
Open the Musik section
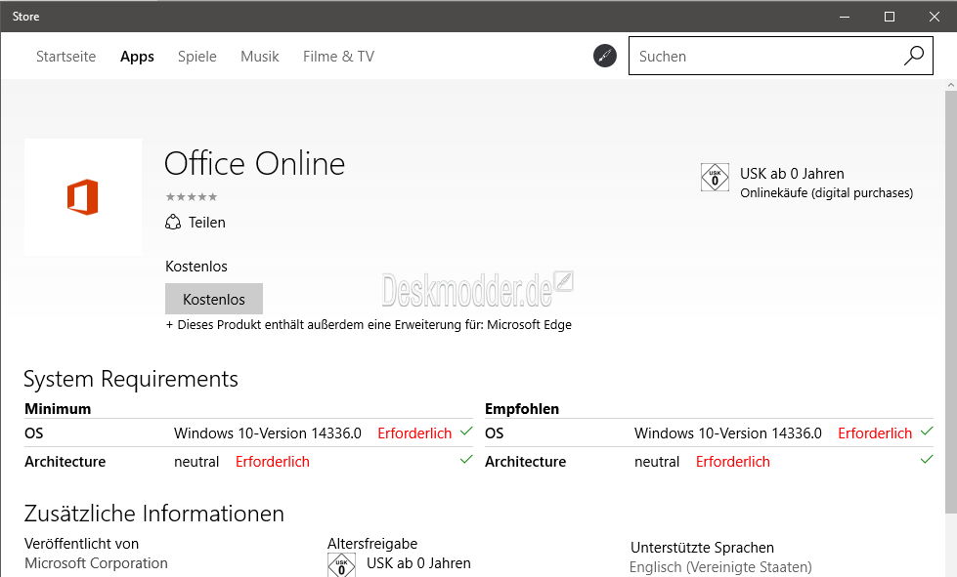point(259,57)
